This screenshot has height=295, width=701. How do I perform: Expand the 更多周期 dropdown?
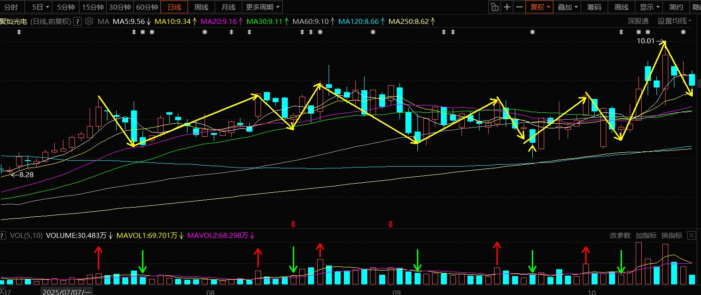(262, 7)
